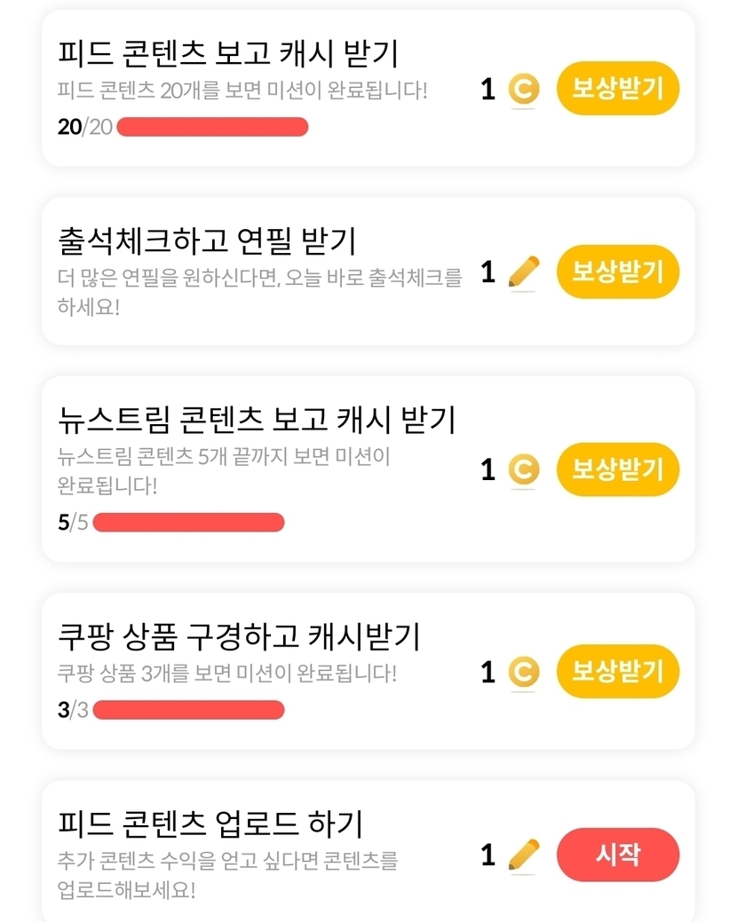
Task: Open the 뉴스트림 콘텐츠 보고 캐시 받기 mission title
Action: coord(256,418)
